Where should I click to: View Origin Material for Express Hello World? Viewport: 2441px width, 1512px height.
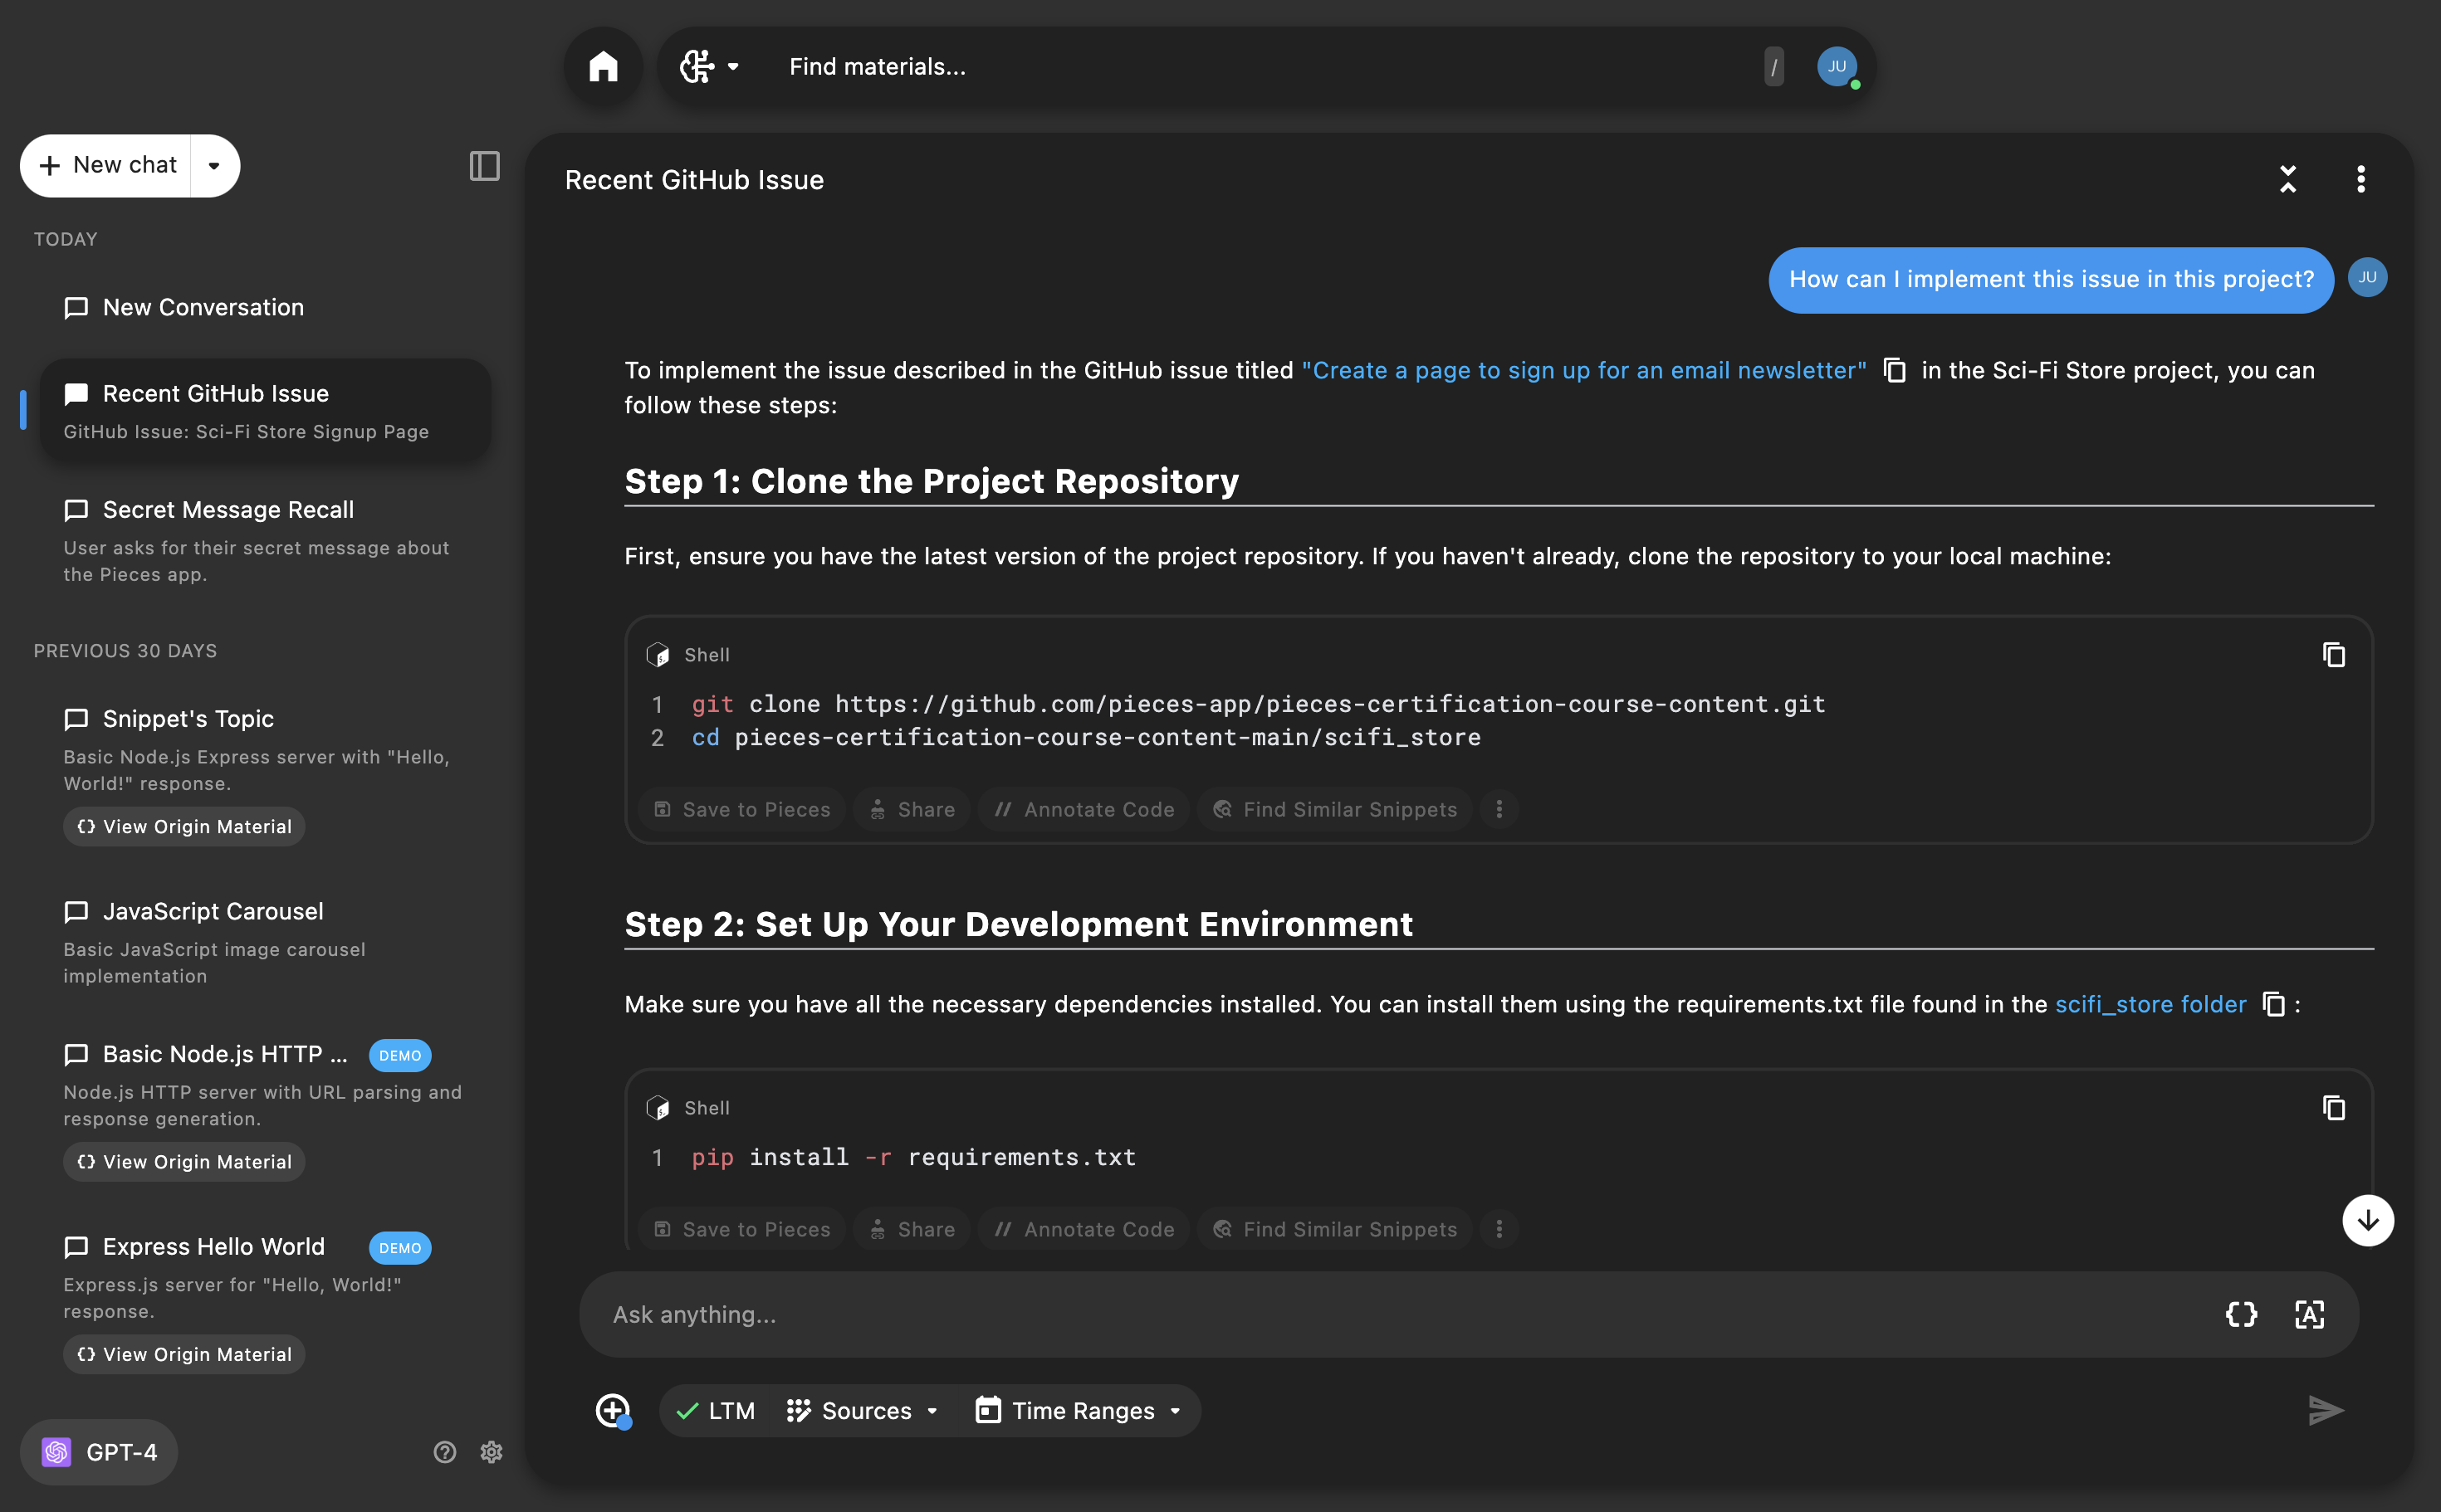[184, 1354]
